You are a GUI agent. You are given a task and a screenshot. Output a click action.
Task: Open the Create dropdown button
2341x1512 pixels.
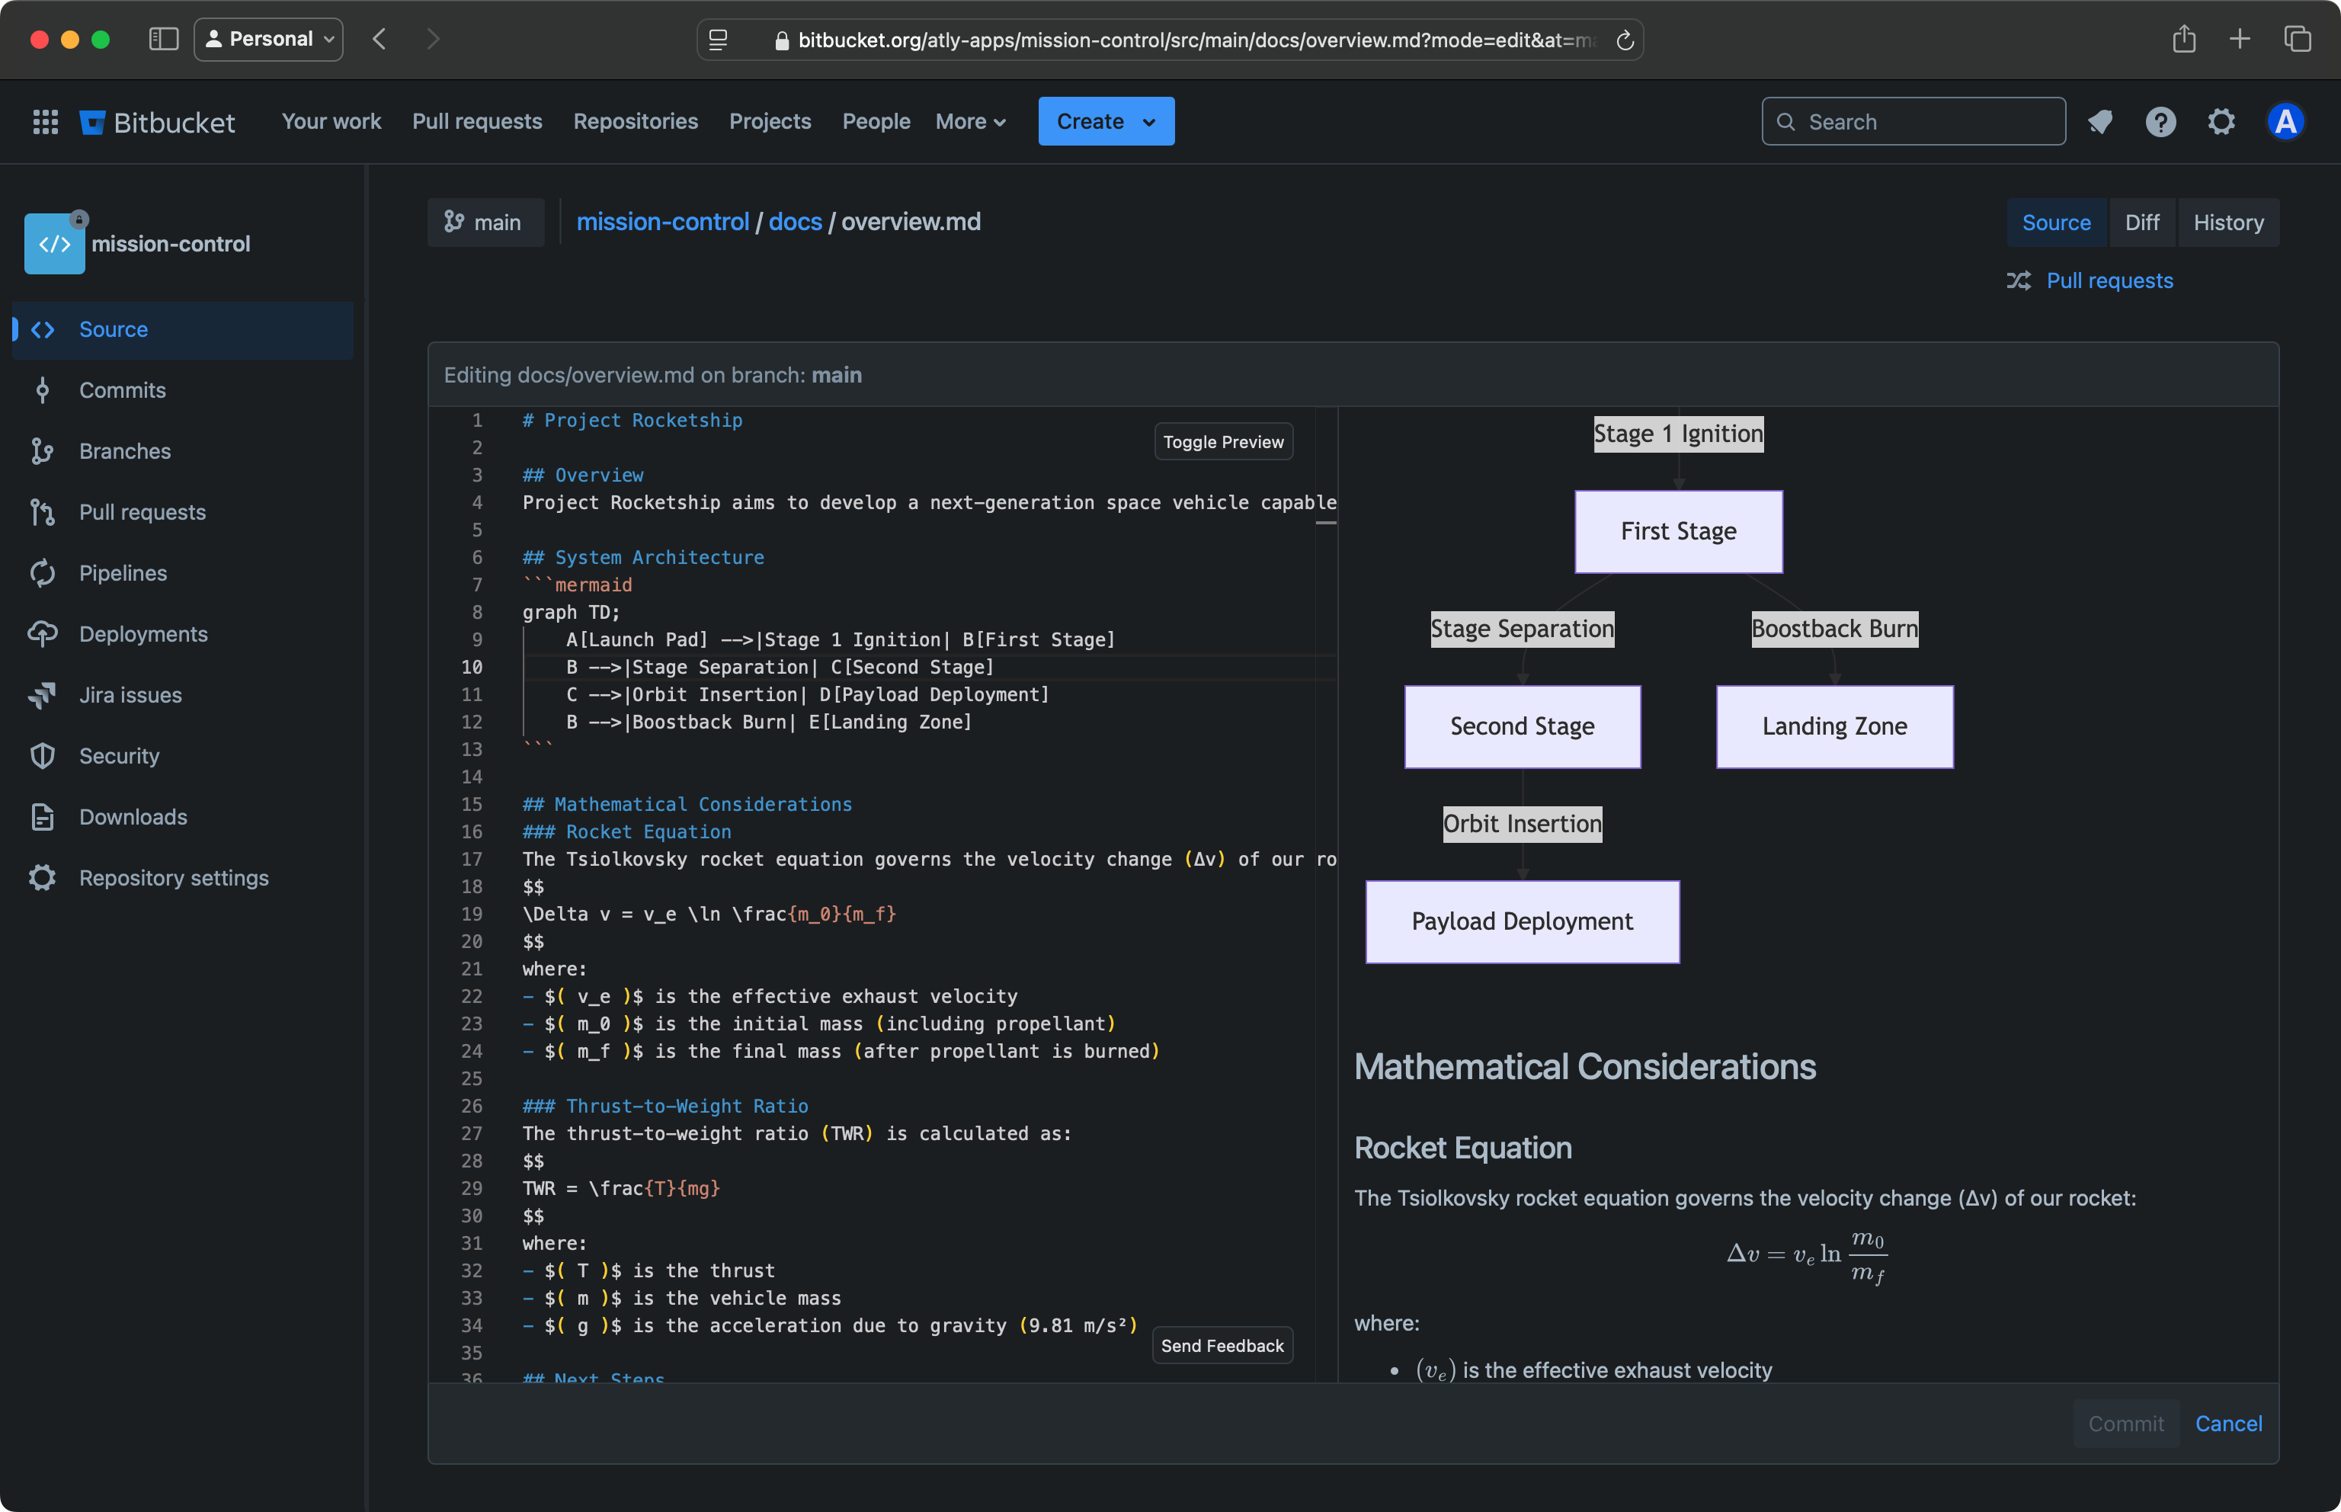click(x=1106, y=122)
